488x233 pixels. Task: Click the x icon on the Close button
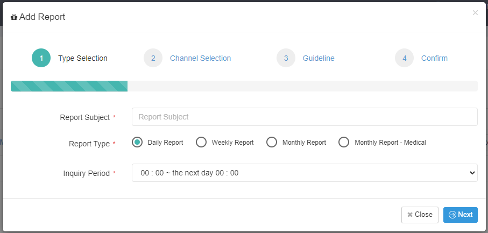pos(410,215)
